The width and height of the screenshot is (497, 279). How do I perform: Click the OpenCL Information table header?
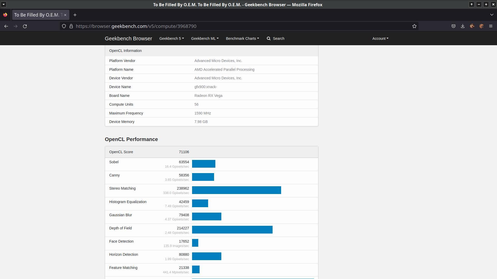pyautogui.click(x=211, y=51)
